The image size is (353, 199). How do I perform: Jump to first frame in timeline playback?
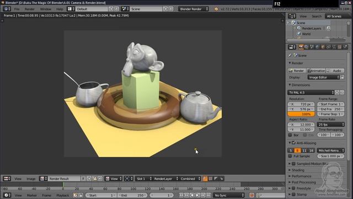181,195
